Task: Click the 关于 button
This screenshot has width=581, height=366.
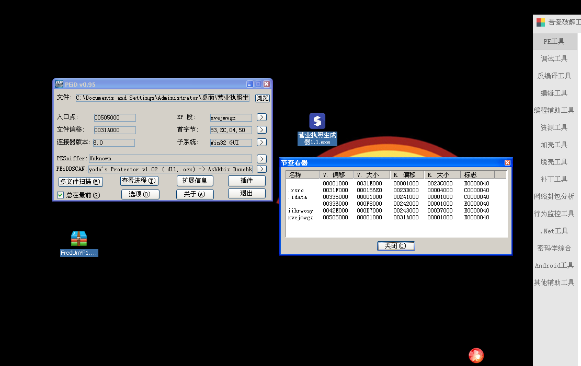Action: [x=195, y=194]
